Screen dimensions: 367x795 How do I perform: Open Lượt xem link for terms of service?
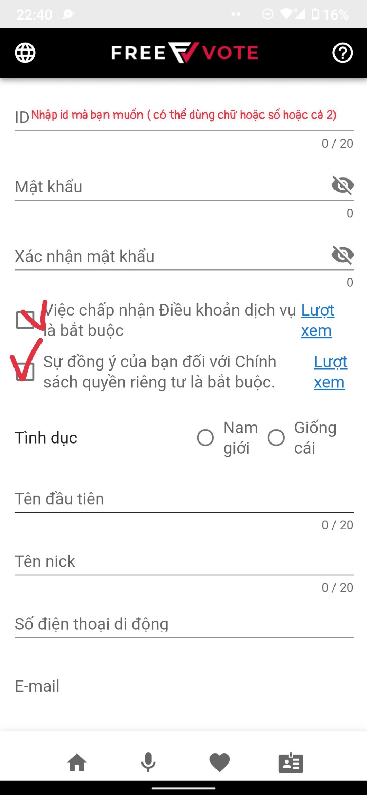[x=318, y=320]
